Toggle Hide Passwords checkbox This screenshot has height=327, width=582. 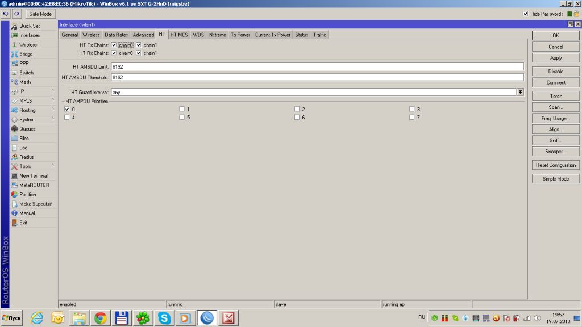click(x=525, y=14)
